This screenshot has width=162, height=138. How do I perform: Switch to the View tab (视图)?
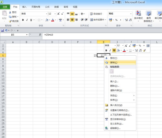[x=75, y=7]
